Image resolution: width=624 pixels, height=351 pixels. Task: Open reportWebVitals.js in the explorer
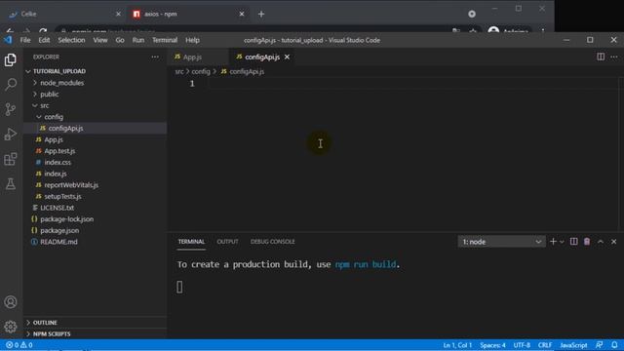(96, 185)
